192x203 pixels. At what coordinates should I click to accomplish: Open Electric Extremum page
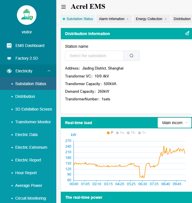coord(28,147)
